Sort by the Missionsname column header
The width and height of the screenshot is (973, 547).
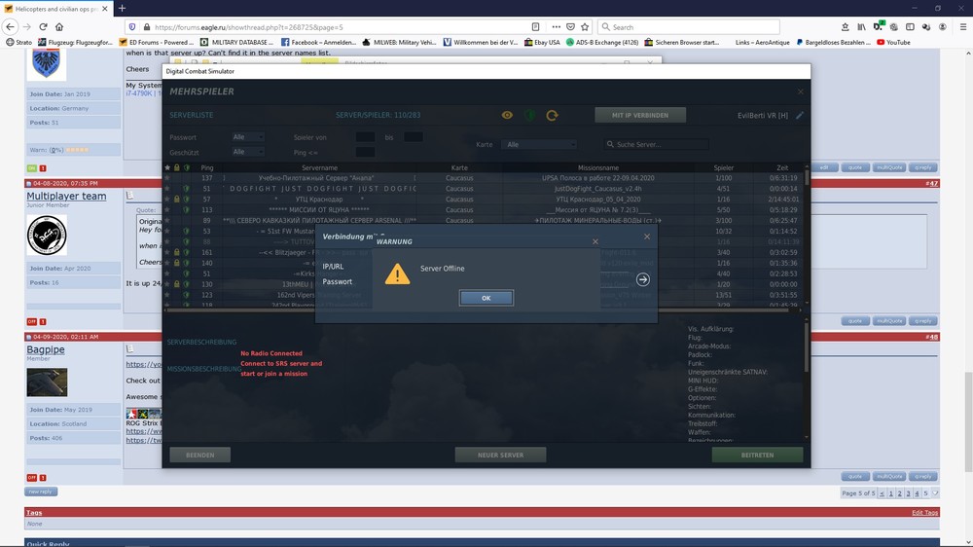[x=598, y=167]
